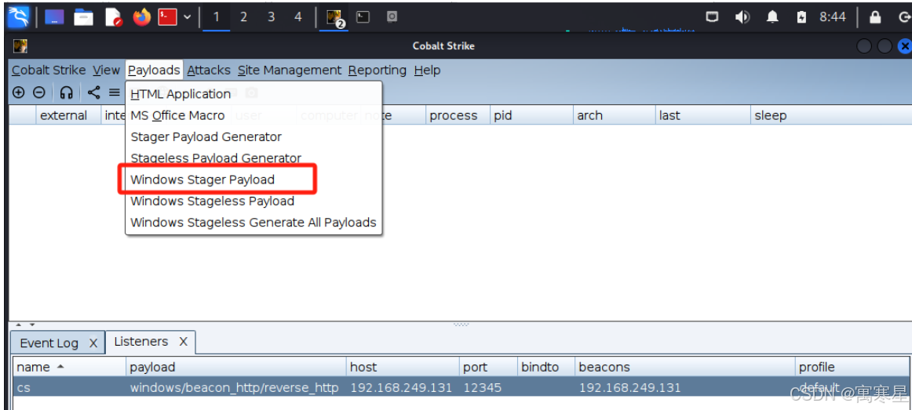Click Cobalt Strike window title icon
Viewport: 912px width, 410px height.
pyautogui.click(x=20, y=46)
